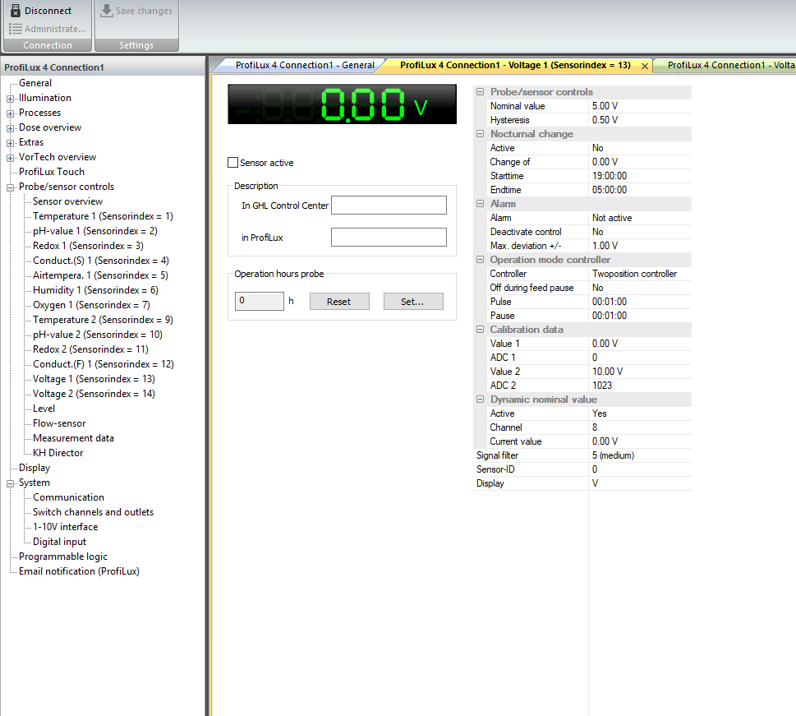The height and width of the screenshot is (716, 796).
Task: Select Humidity 1 (Sensorindex = 6)
Action: [x=95, y=289]
